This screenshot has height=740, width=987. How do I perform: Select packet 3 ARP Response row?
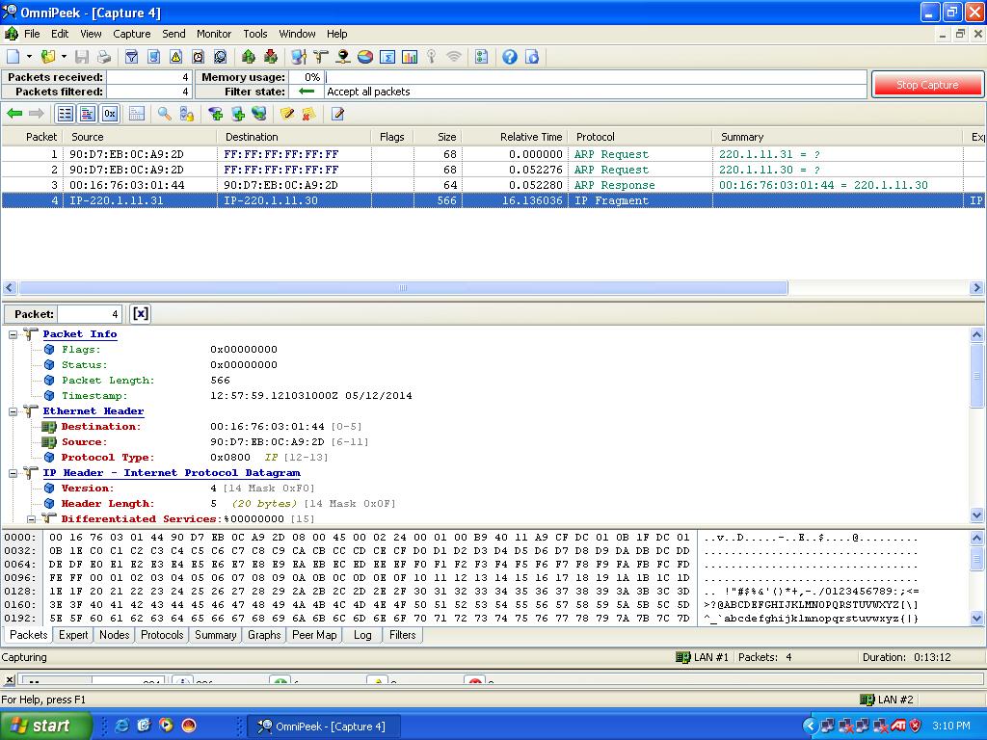tap(493, 185)
